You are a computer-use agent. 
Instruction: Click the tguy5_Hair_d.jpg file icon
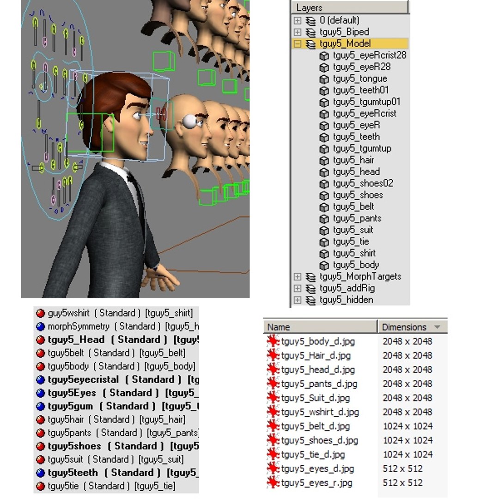[x=273, y=355]
